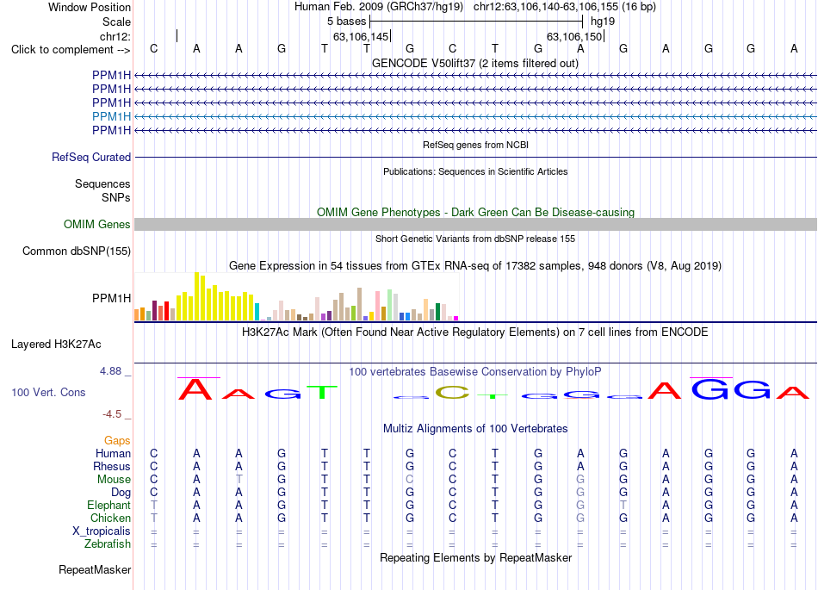Click the Scale label on the ruler
The height and width of the screenshot is (590, 818).
116,22
